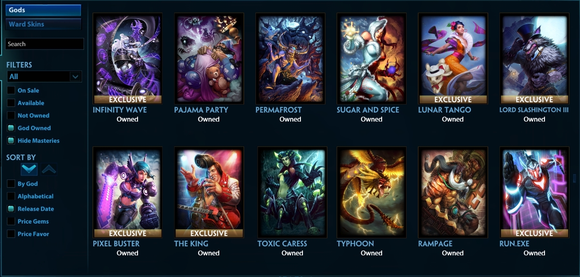
Task: Select descending sort arrow button
Action: point(29,169)
